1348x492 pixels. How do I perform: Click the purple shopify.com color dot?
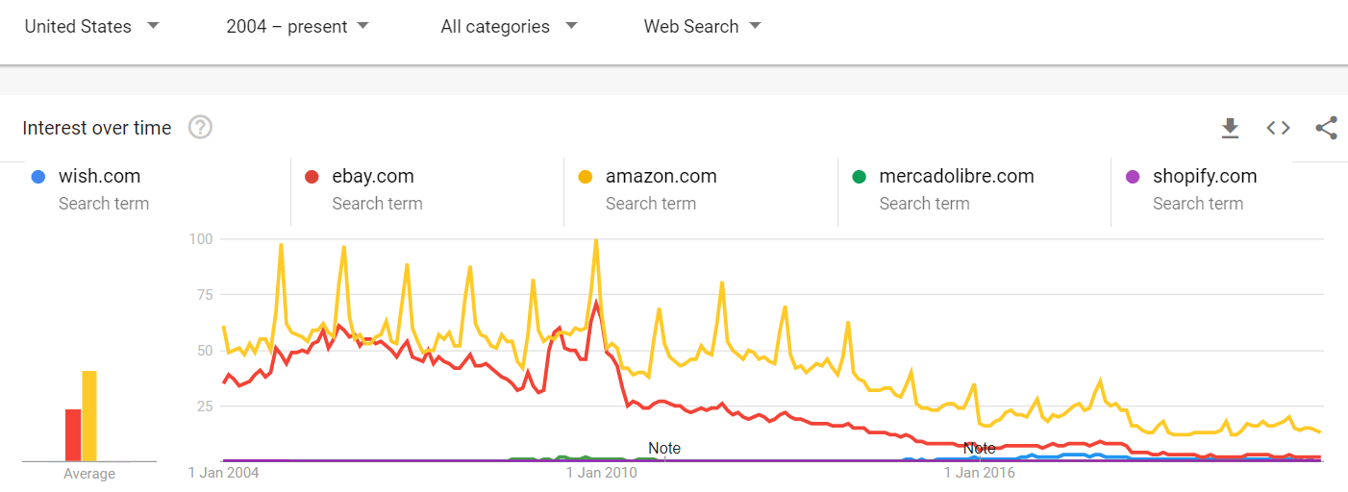(x=1132, y=177)
